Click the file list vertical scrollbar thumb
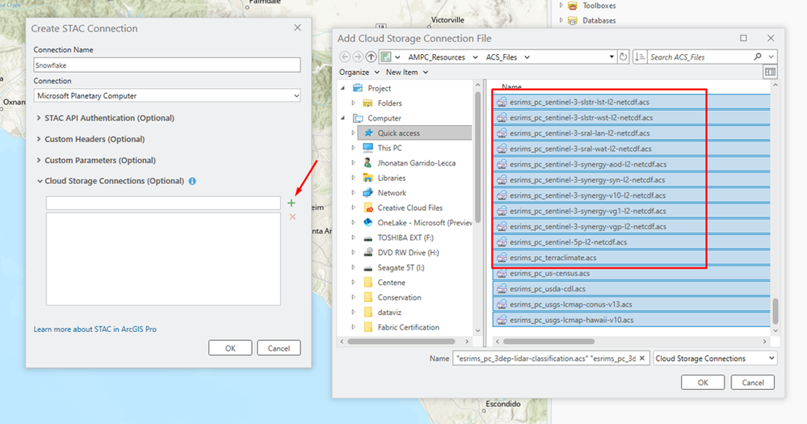 coord(775,311)
